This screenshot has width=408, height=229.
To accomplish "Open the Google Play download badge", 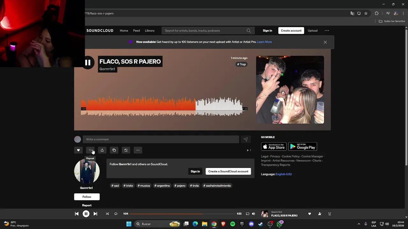I will tap(303, 147).
